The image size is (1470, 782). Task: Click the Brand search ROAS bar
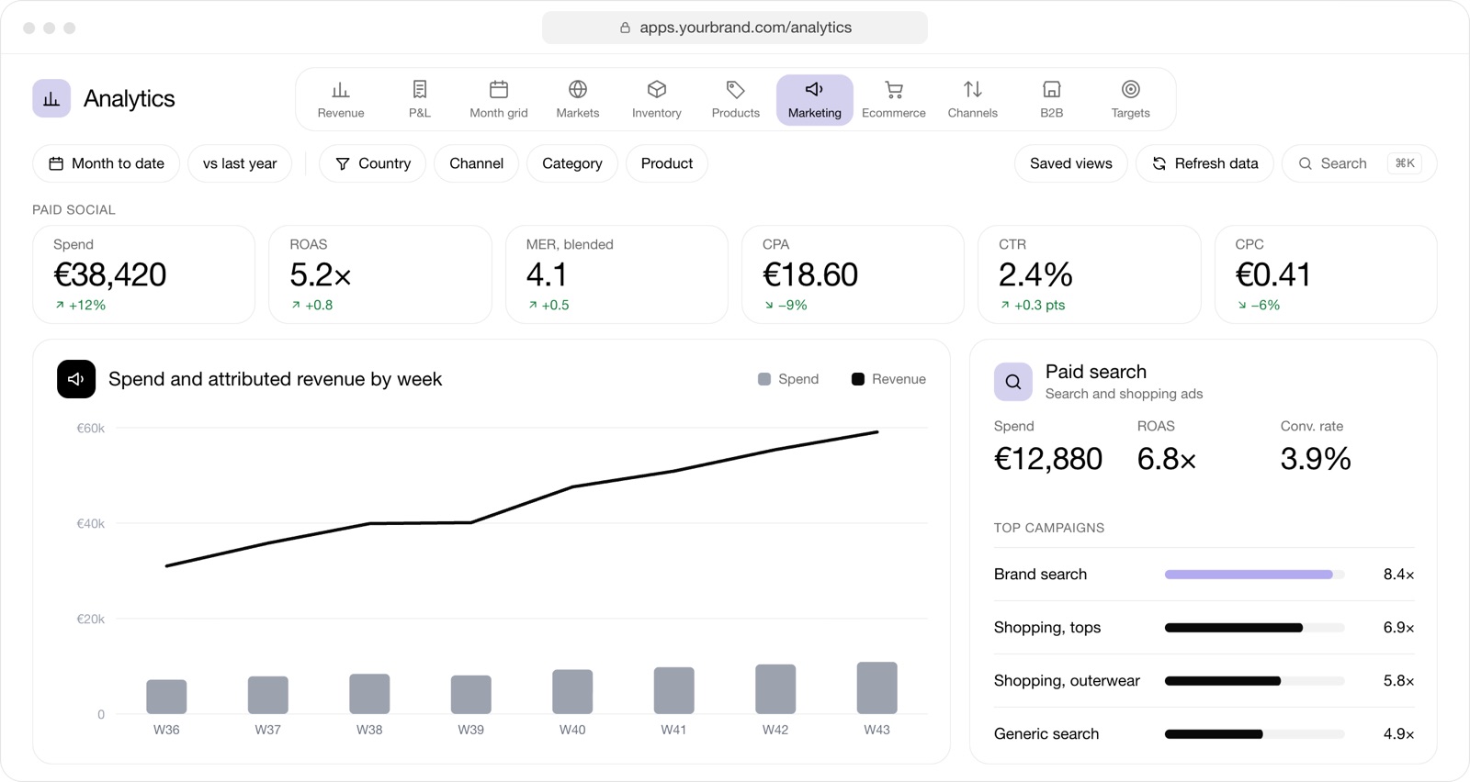point(1254,575)
